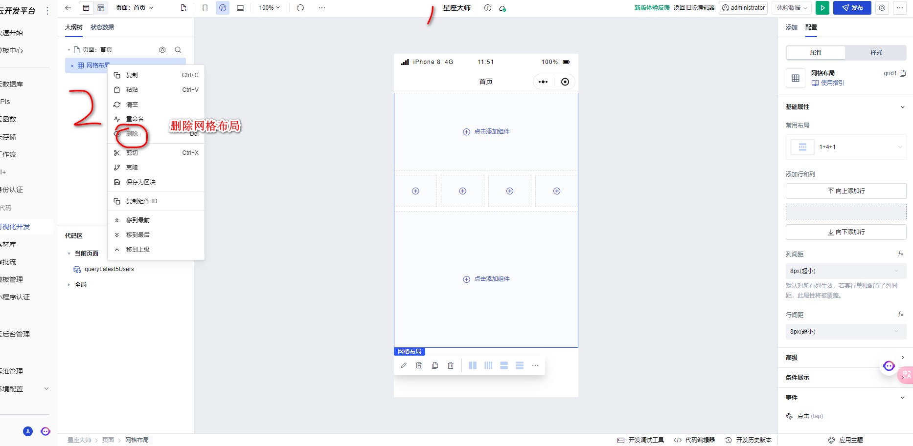Click the 向上添加行 button
This screenshot has width=913, height=446.
click(846, 191)
